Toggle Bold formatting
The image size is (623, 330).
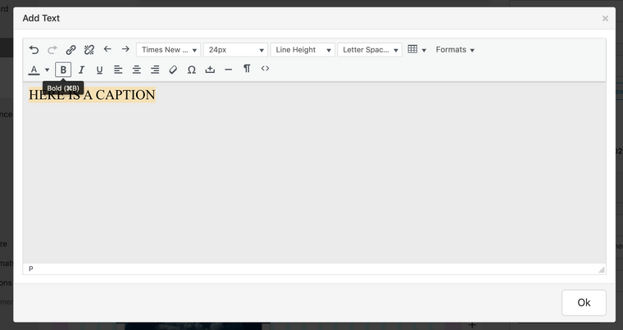[63, 70]
